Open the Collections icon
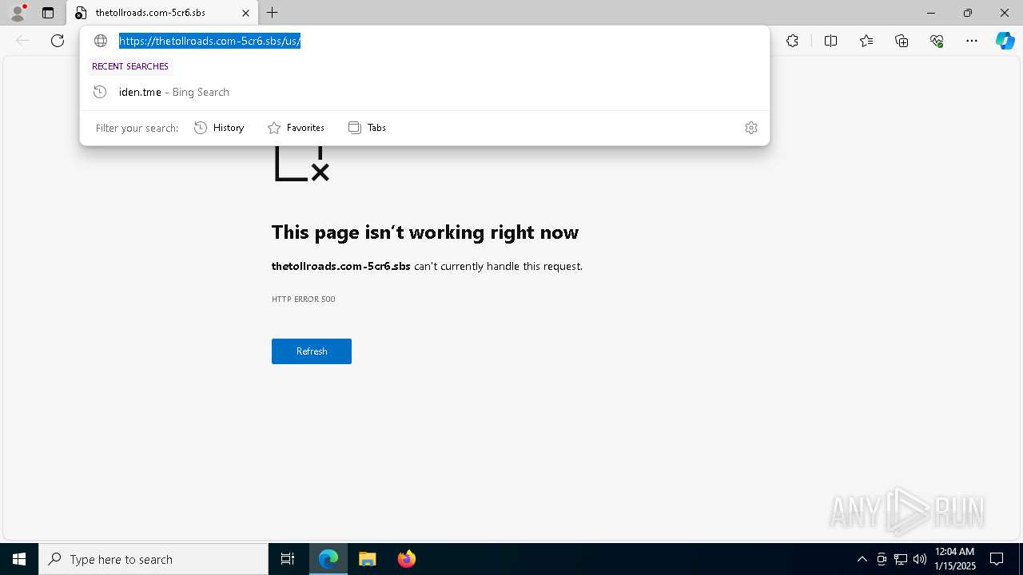Screen dimensions: 1023x575 click(902, 41)
